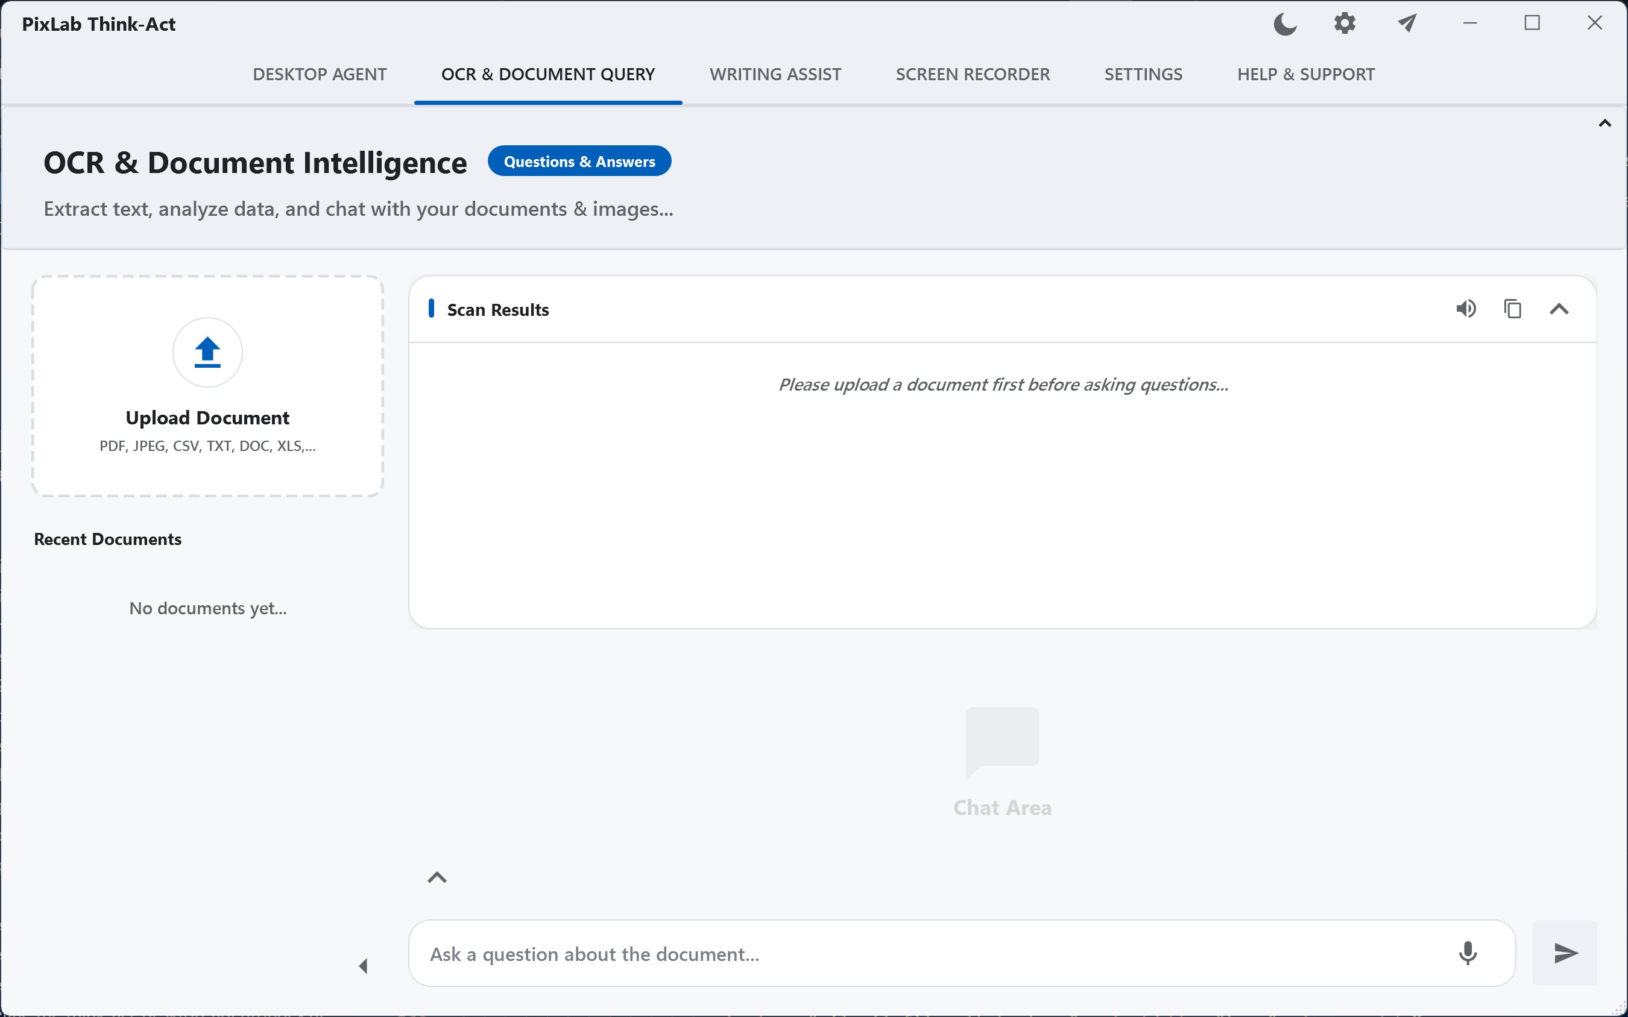
Task: Click the Questions & Answers badge
Action: point(579,162)
